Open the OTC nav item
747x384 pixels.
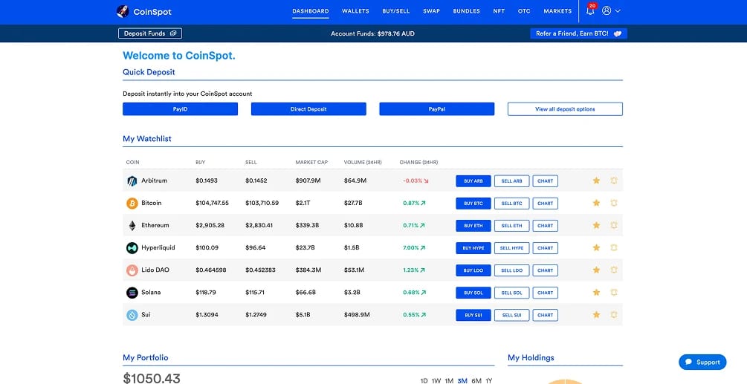(x=524, y=11)
